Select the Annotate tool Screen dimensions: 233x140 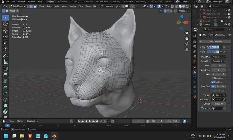pyautogui.click(x=5, y=56)
